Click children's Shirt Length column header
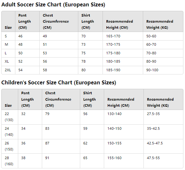Screen dimensions: 185x170 coord(92,99)
